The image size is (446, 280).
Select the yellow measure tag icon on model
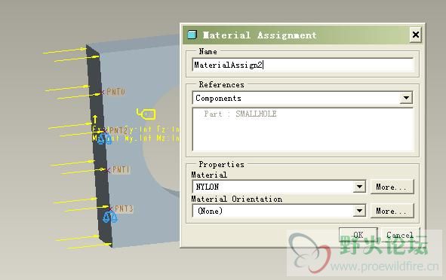[x=146, y=114]
